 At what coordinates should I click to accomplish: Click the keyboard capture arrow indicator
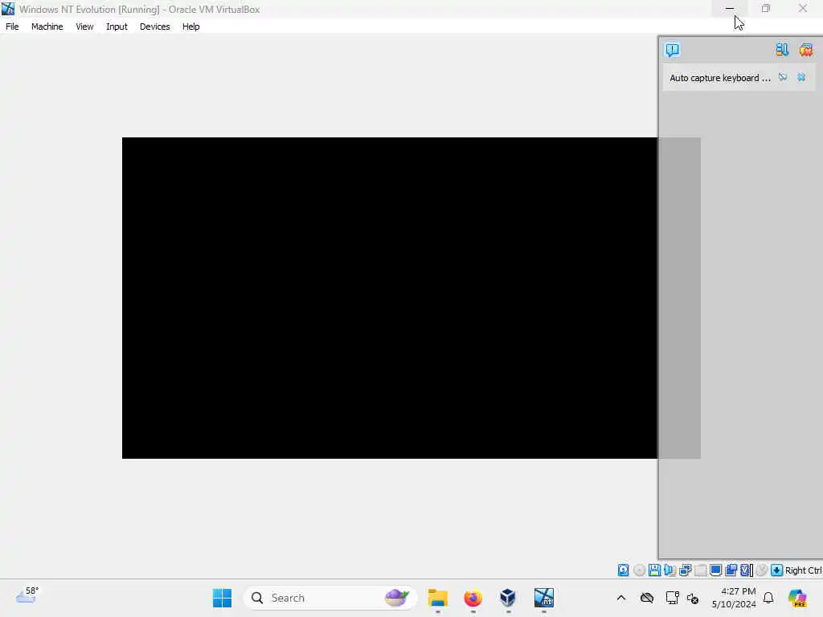pyautogui.click(x=777, y=570)
